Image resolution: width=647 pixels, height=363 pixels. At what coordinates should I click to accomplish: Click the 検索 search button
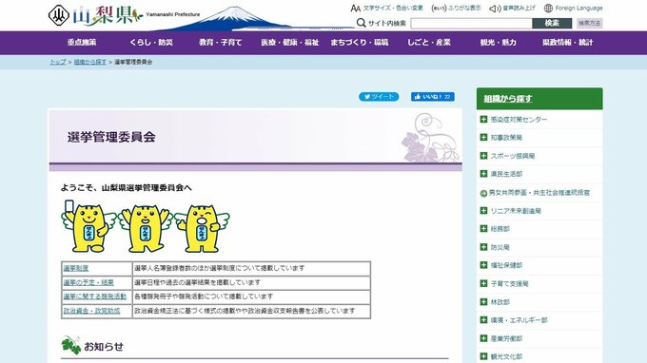[552, 23]
